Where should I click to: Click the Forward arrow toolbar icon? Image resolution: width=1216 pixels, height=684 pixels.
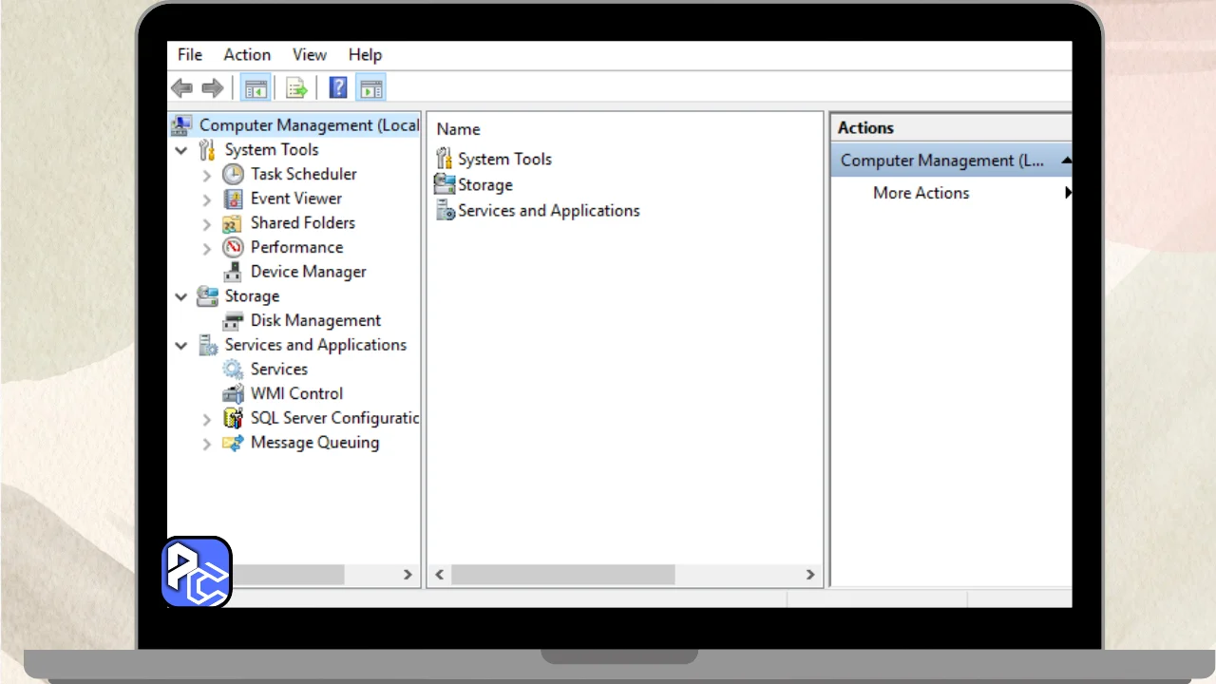point(213,88)
